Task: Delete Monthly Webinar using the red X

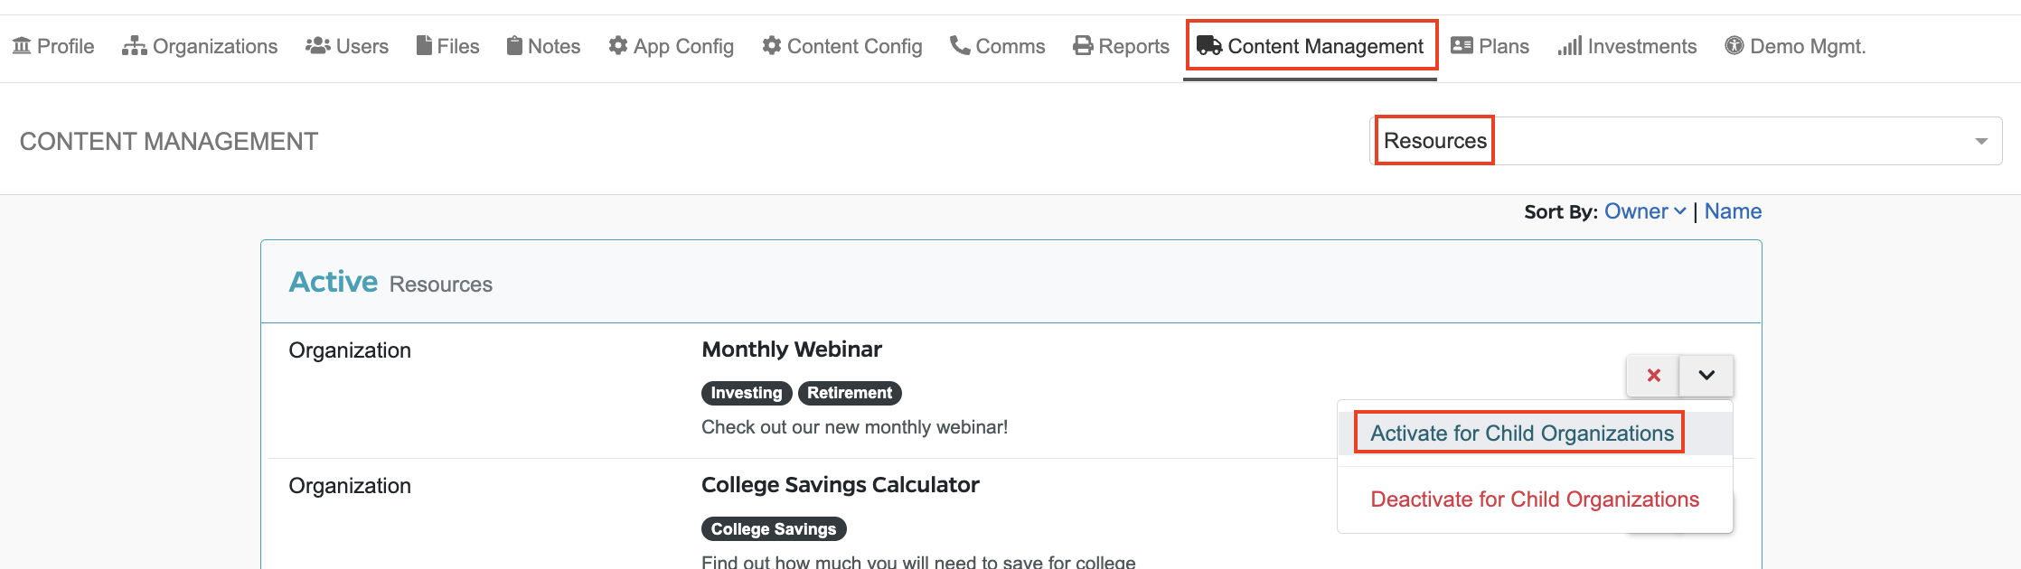Action: tap(1653, 376)
